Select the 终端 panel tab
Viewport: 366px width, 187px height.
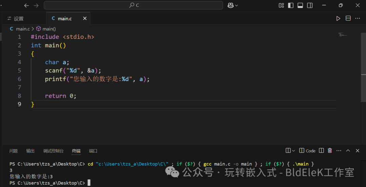76,151
